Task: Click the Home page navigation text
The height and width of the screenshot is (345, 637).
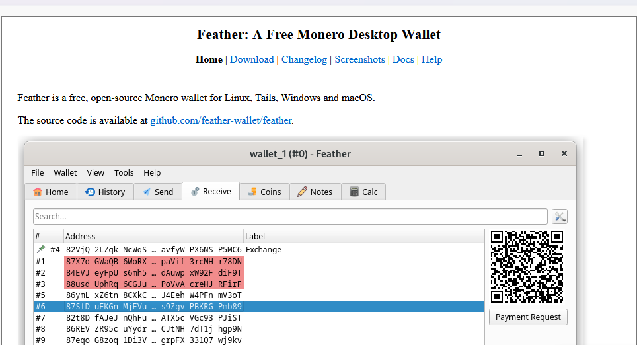Action: click(209, 59)
